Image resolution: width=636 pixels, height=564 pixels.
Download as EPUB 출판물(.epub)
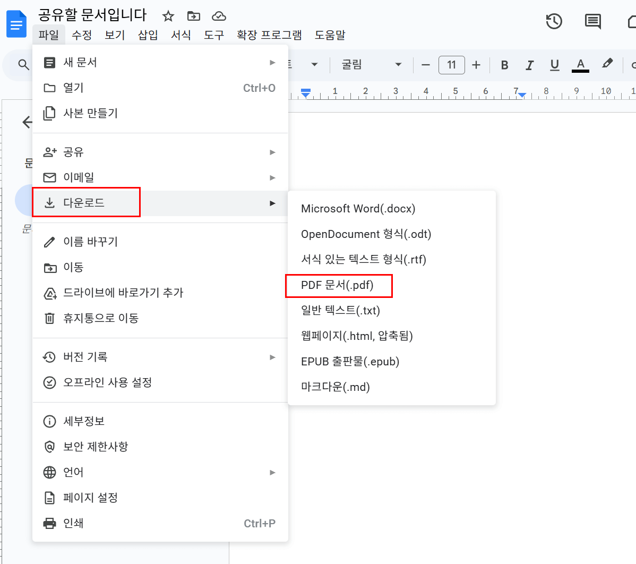[392, 362]
